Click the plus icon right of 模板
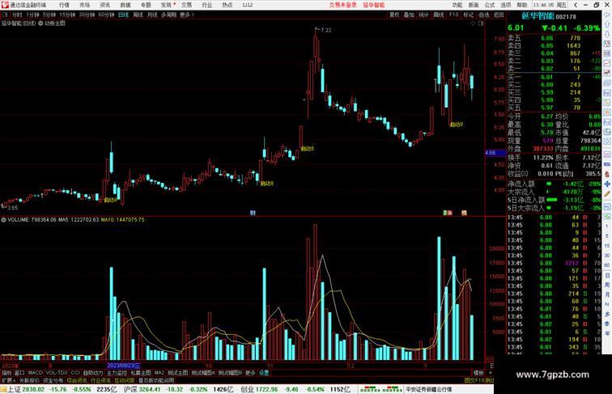This screenshot has height=394, width=612. pyautogui.click(x=491, y=373)
